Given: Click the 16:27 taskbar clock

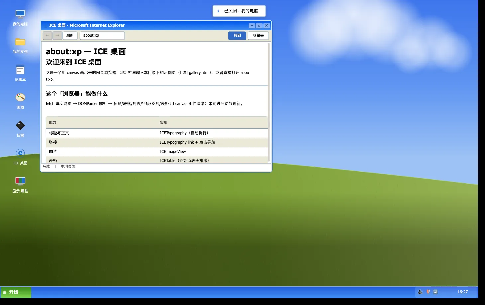Looking at the screenshot, I should (x=462, y=292).
